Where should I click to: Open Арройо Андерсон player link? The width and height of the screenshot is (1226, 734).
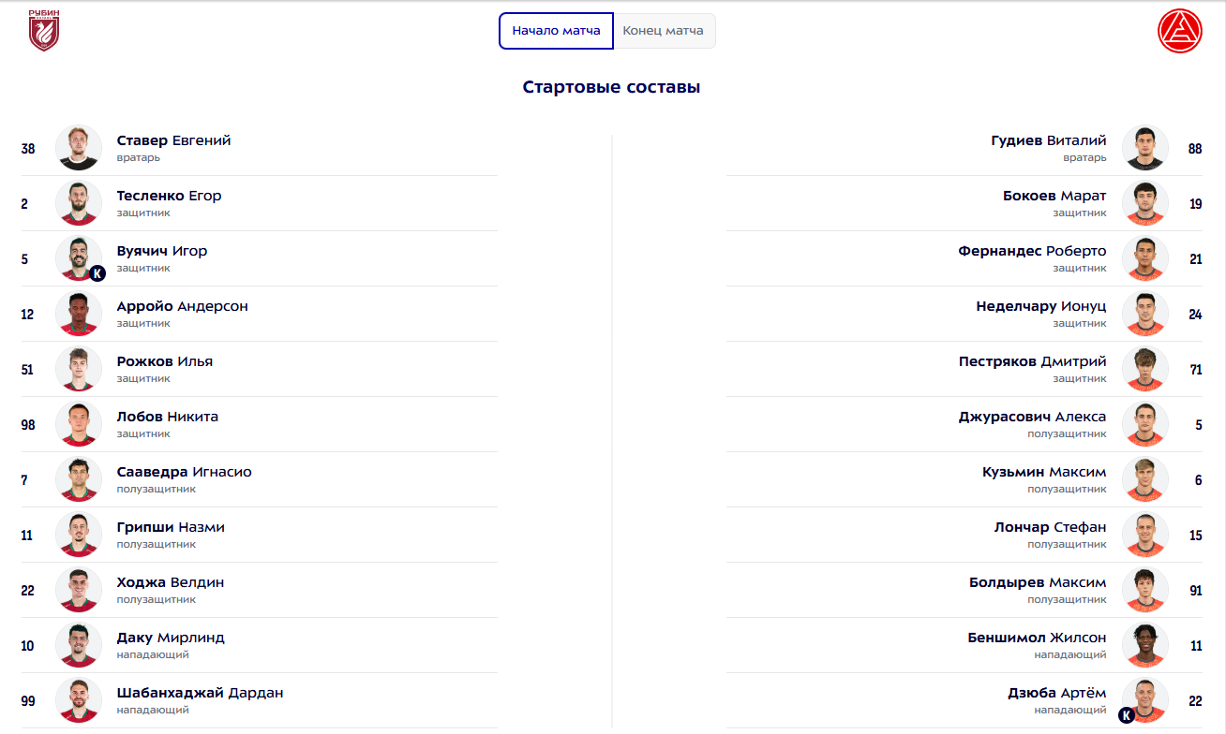coord(182,306)
